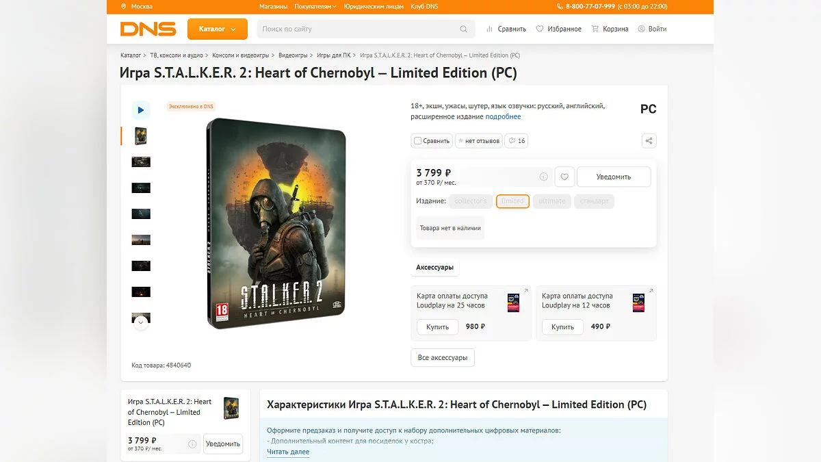
Task: Expand more thumbnails with down chevron
Action: [141, 322]
